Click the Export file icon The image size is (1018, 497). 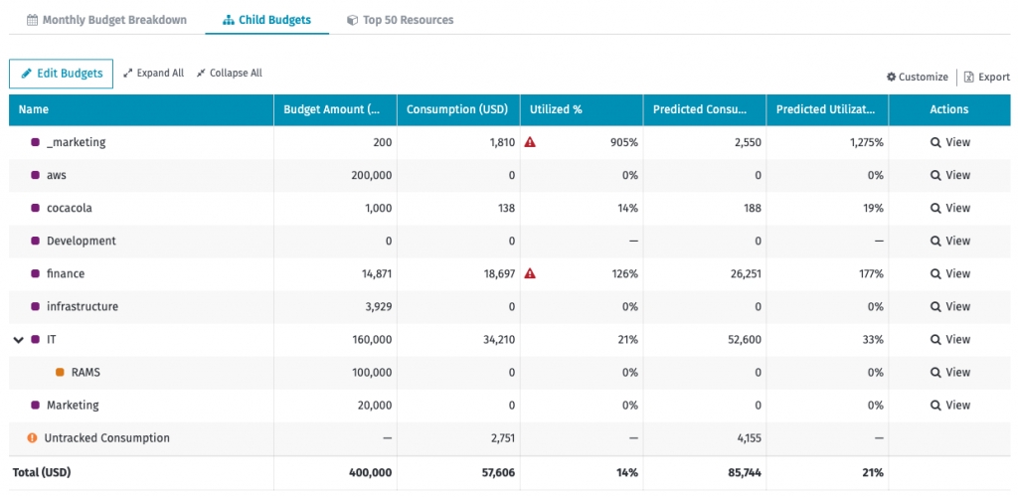tap(969, 77)
